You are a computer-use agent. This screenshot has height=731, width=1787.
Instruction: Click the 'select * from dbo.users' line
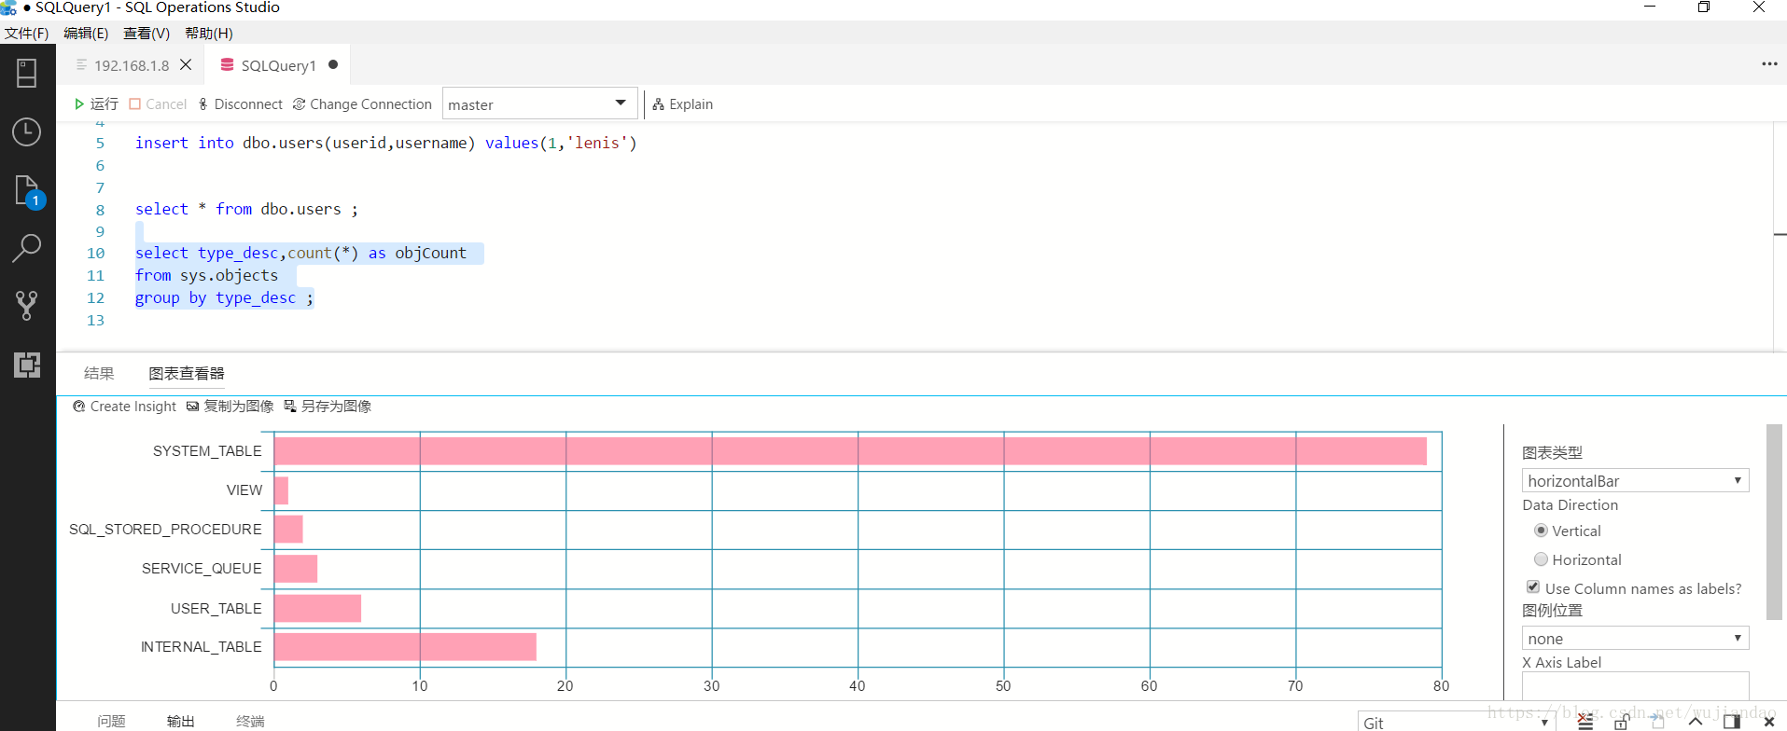click(x=246, y=209)
